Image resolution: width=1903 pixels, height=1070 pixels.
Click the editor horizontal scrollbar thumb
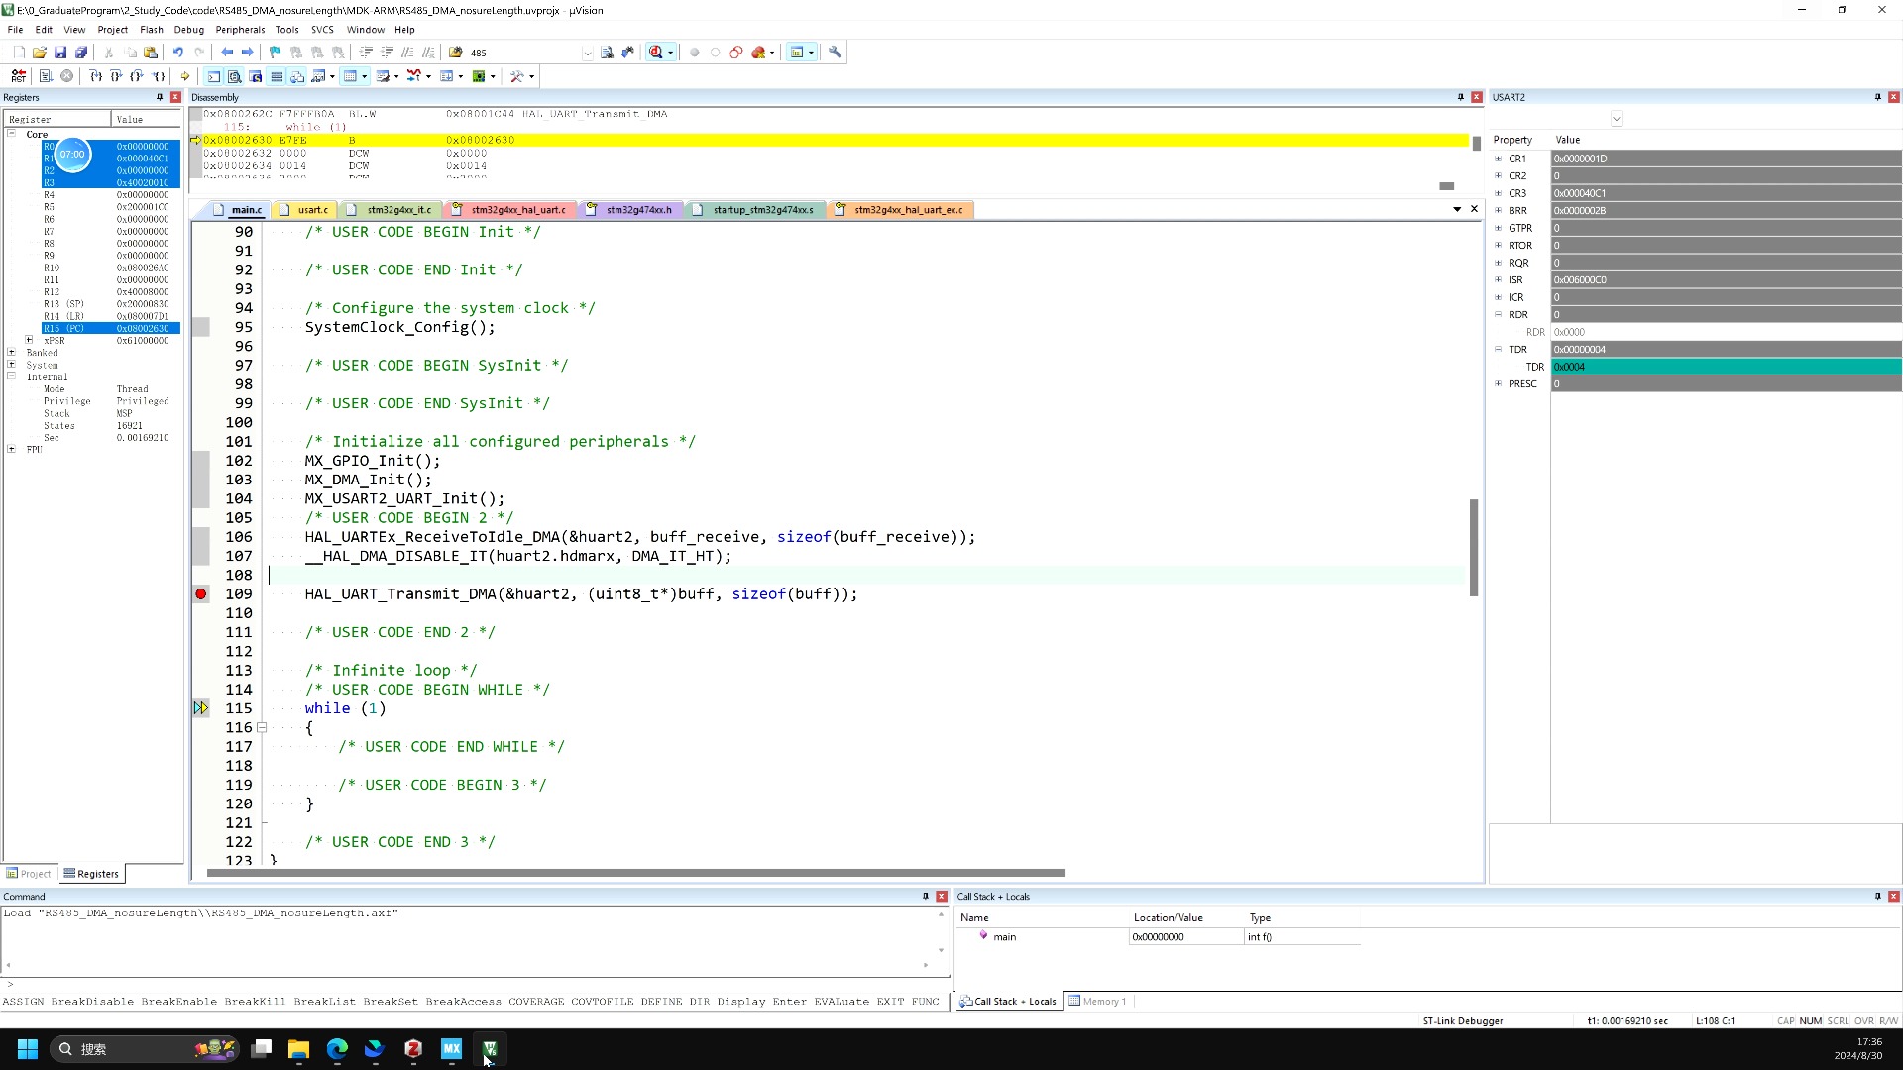click(x=634, y=873)
